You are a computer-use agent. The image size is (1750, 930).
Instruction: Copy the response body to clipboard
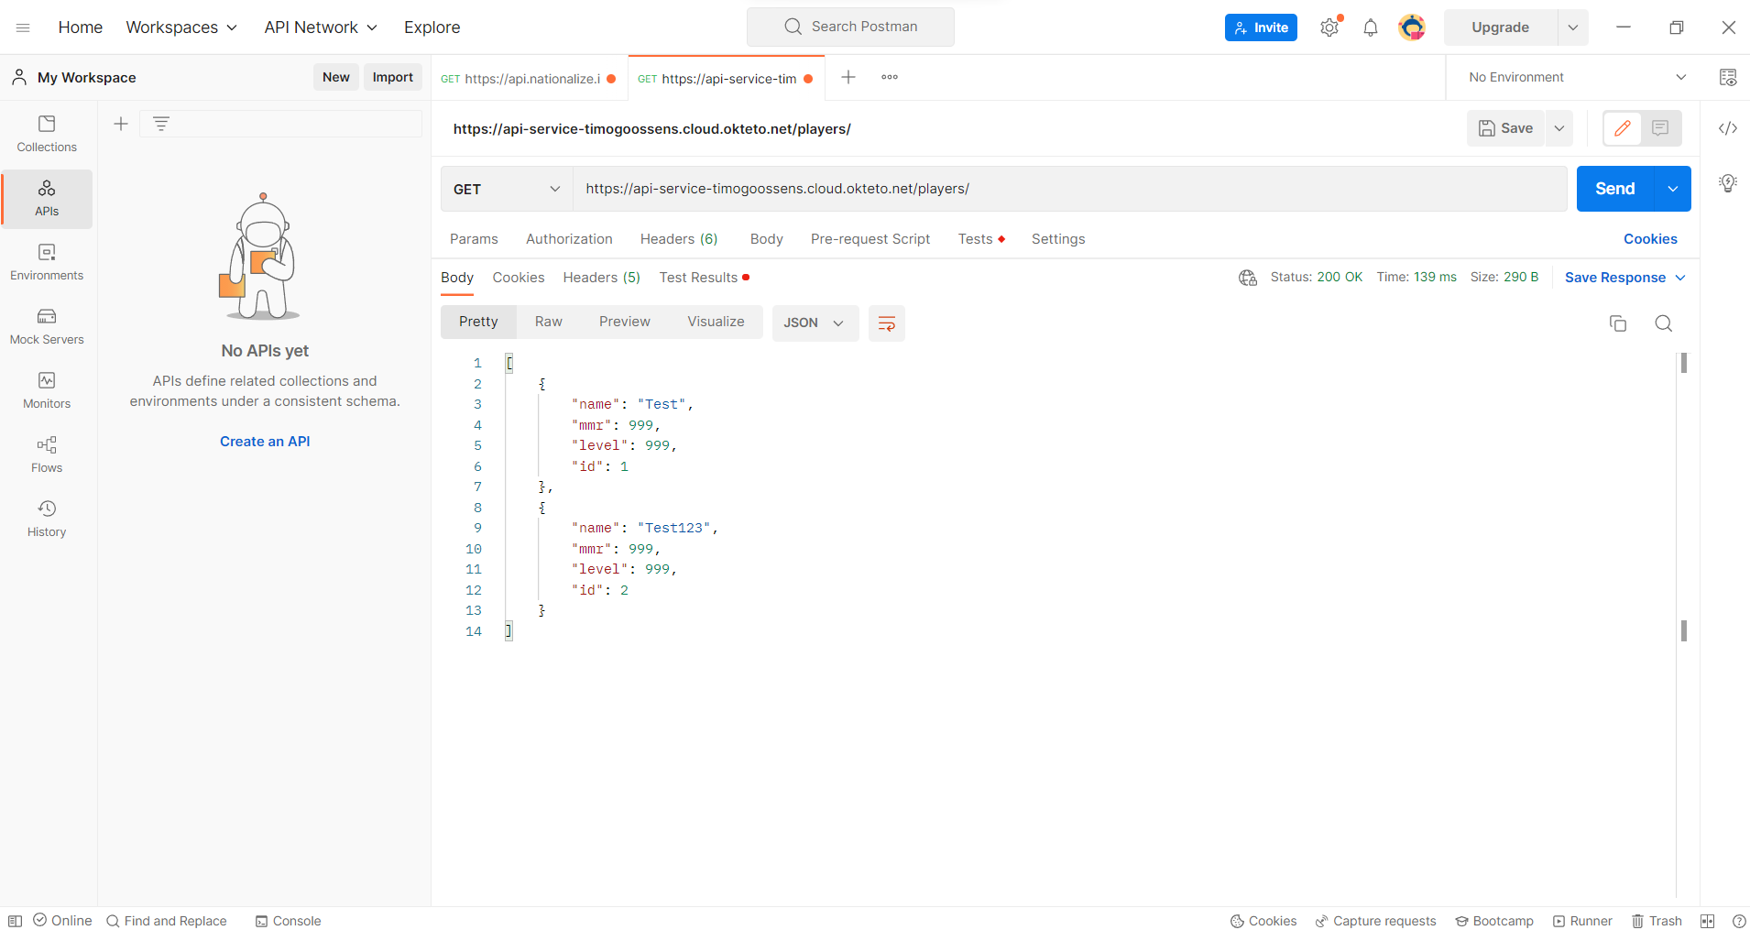point(1618,323)
